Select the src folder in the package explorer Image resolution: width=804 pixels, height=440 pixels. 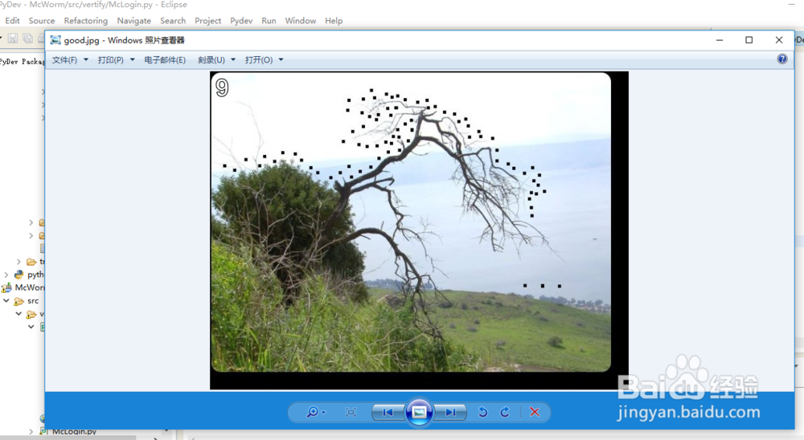33,300
